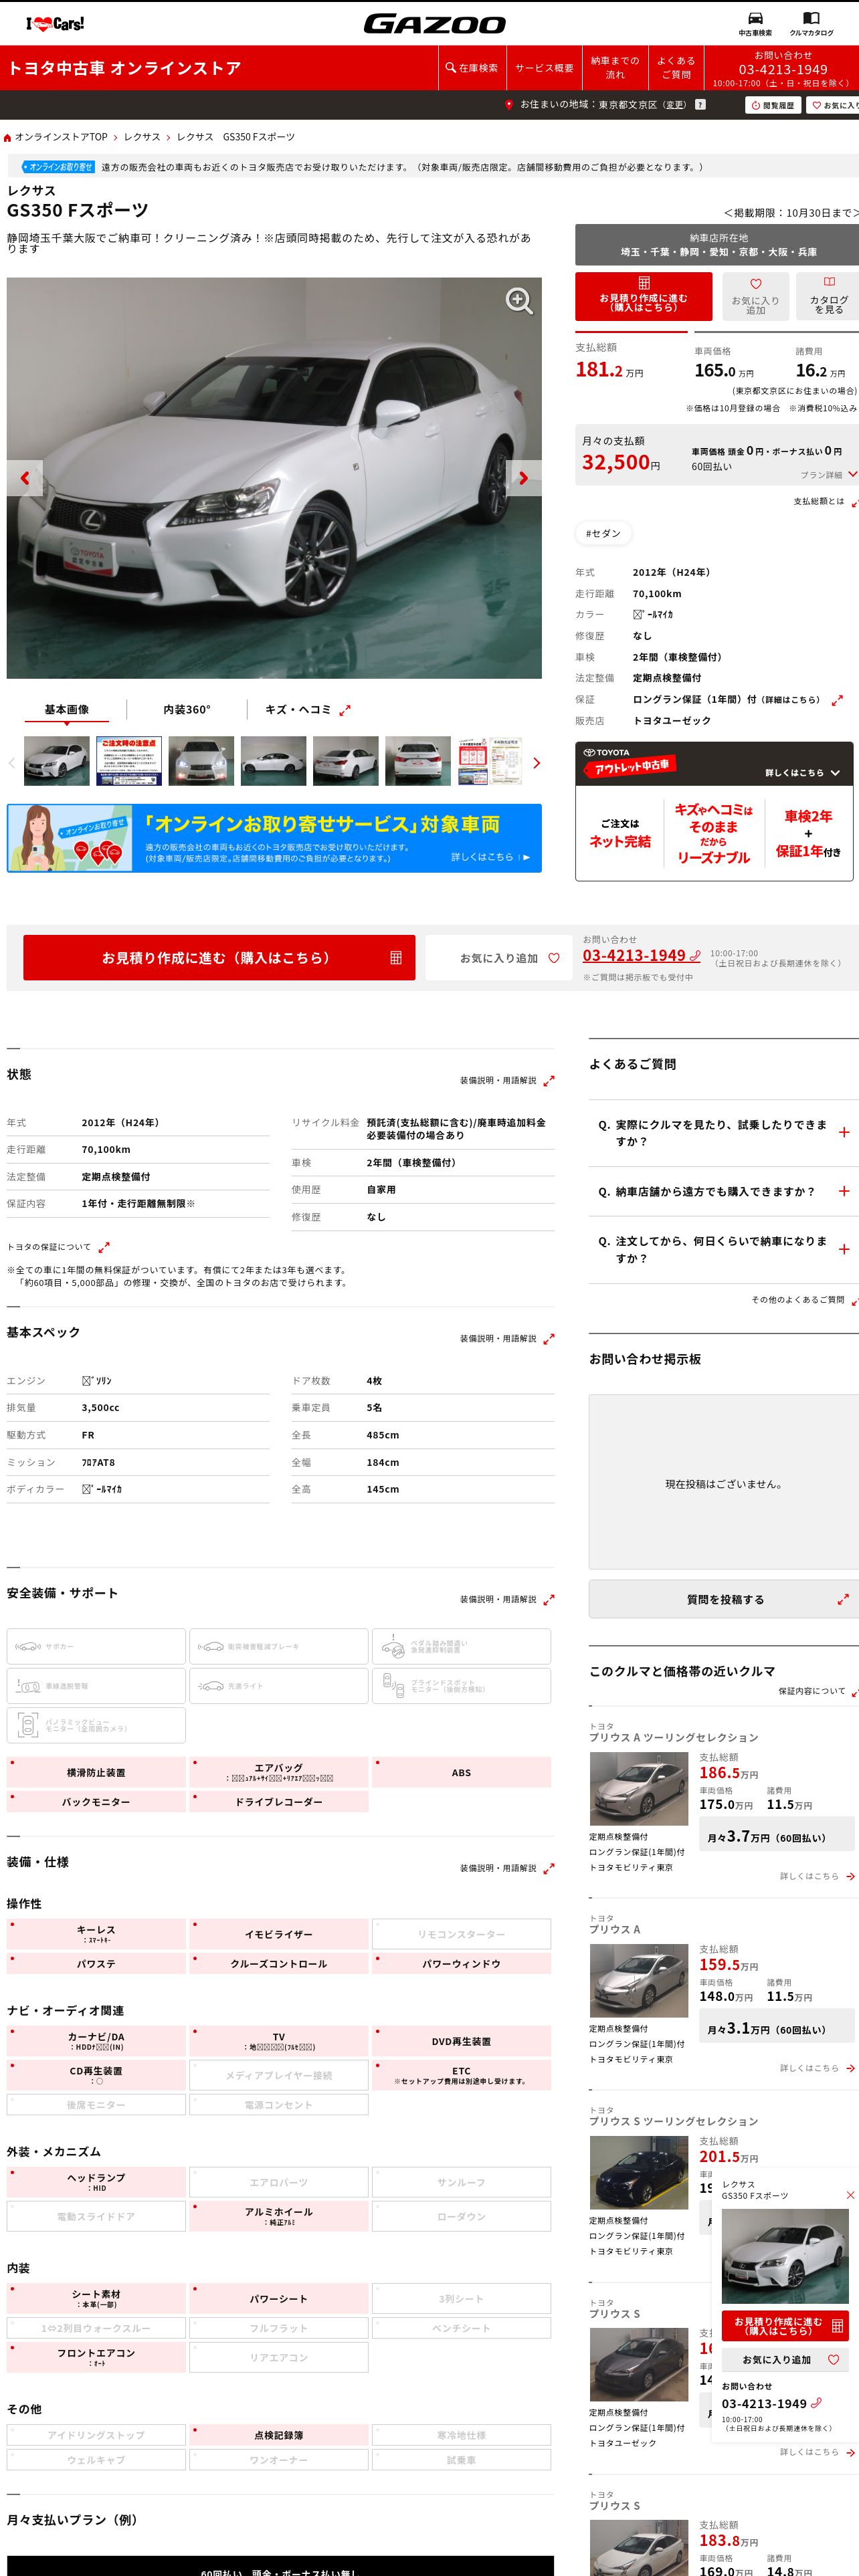Open the I Love Cars logo link
The height and width of the screenshot is (2576, 859).
tap(55, 24)
